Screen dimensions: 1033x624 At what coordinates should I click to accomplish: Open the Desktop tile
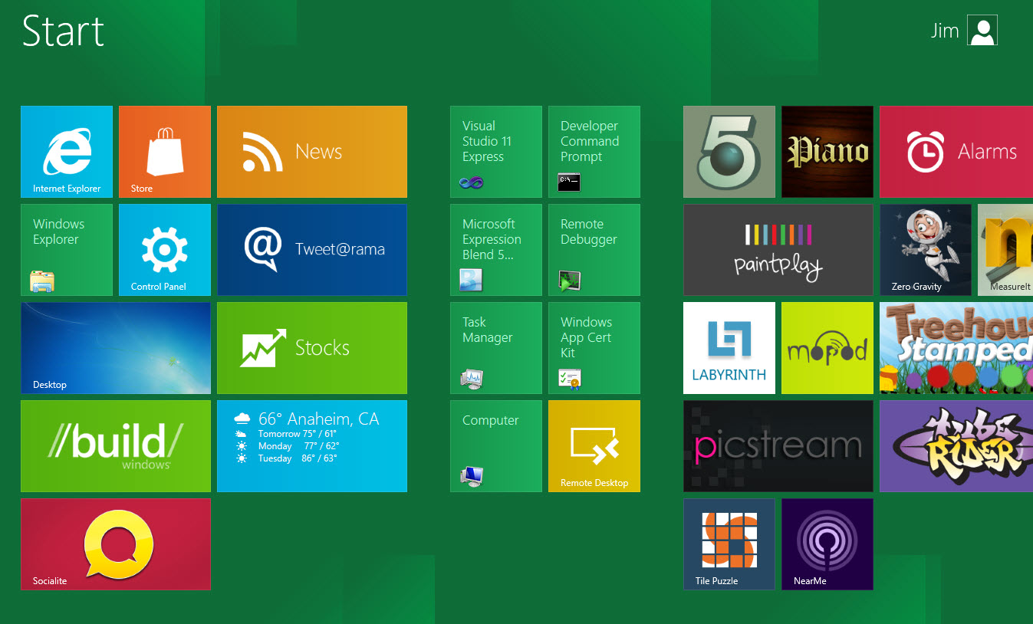pos(116,348)
